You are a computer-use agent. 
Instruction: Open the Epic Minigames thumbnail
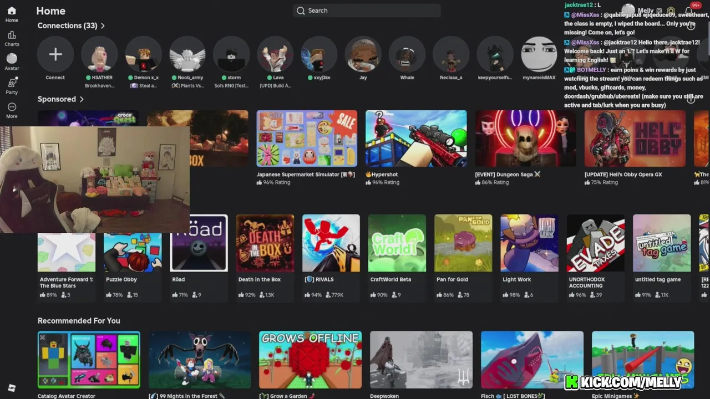click(643, 360)
